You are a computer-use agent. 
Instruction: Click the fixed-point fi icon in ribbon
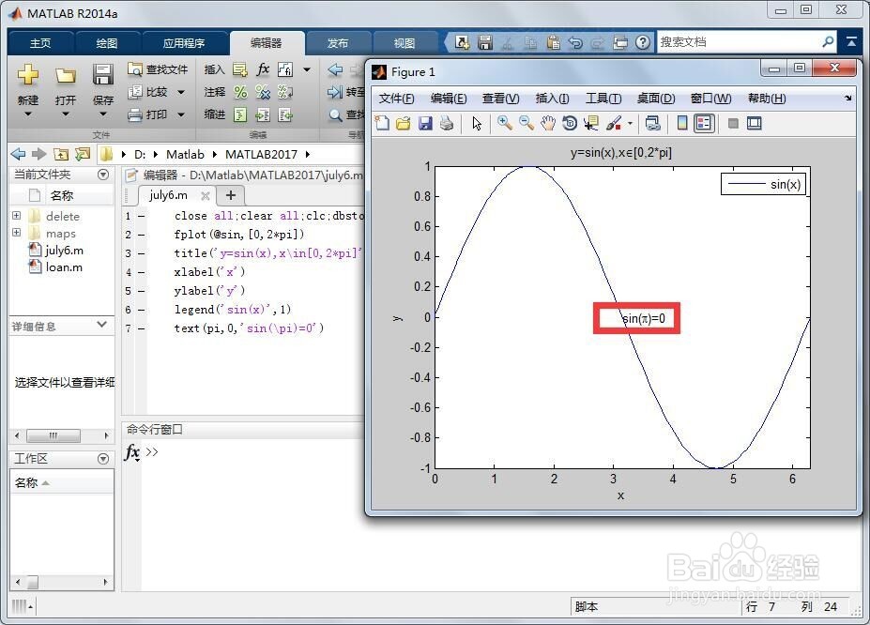click(284, 69)
